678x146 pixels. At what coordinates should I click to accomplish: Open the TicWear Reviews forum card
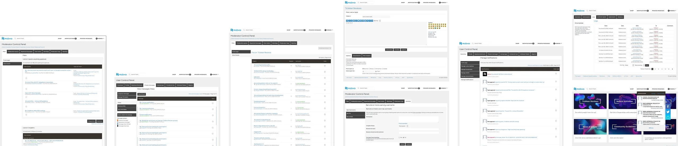click(x=590, y=101)
